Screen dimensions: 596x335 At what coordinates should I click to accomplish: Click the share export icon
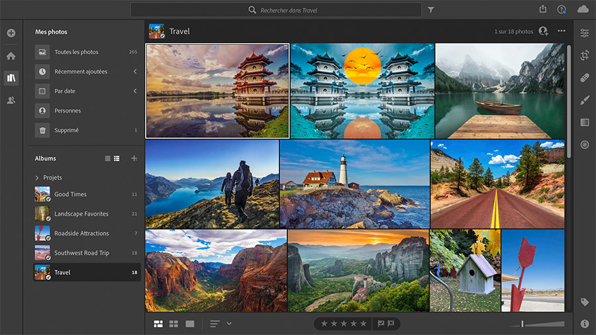[543, 9]
